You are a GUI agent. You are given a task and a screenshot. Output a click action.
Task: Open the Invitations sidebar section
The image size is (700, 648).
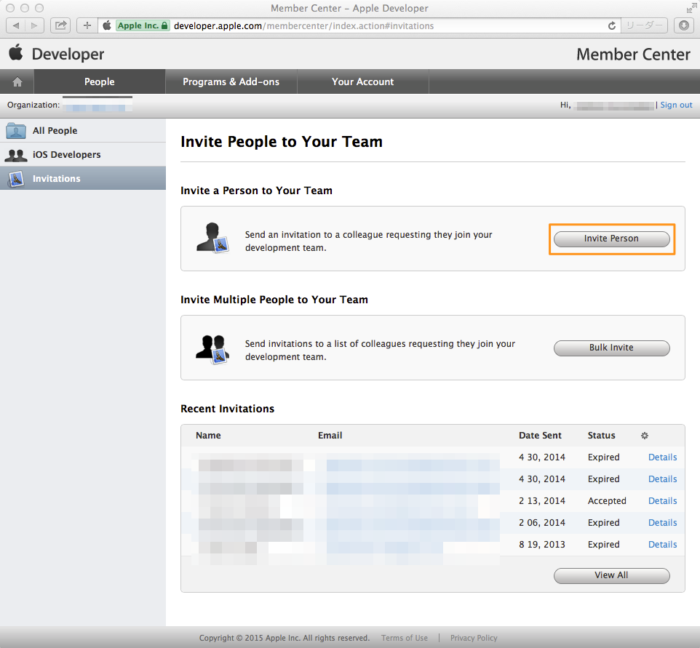click(55, 178)
